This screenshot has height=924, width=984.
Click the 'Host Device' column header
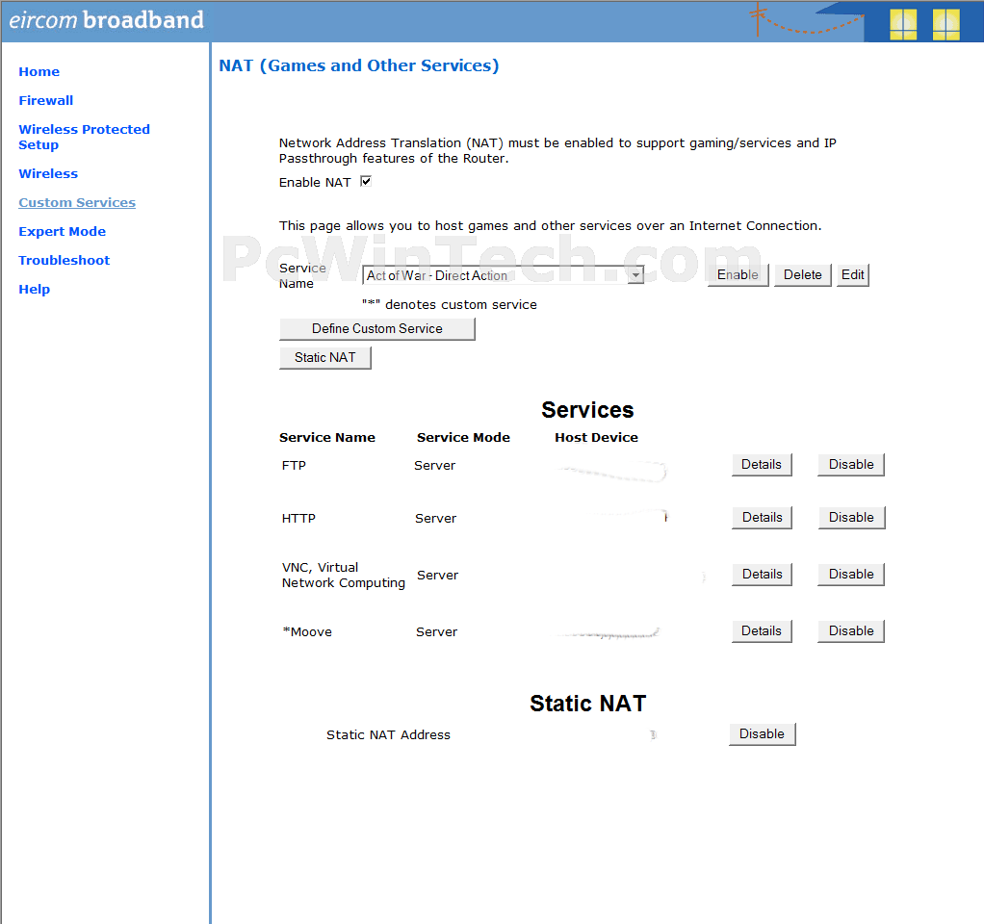click(x=596, y=437)
